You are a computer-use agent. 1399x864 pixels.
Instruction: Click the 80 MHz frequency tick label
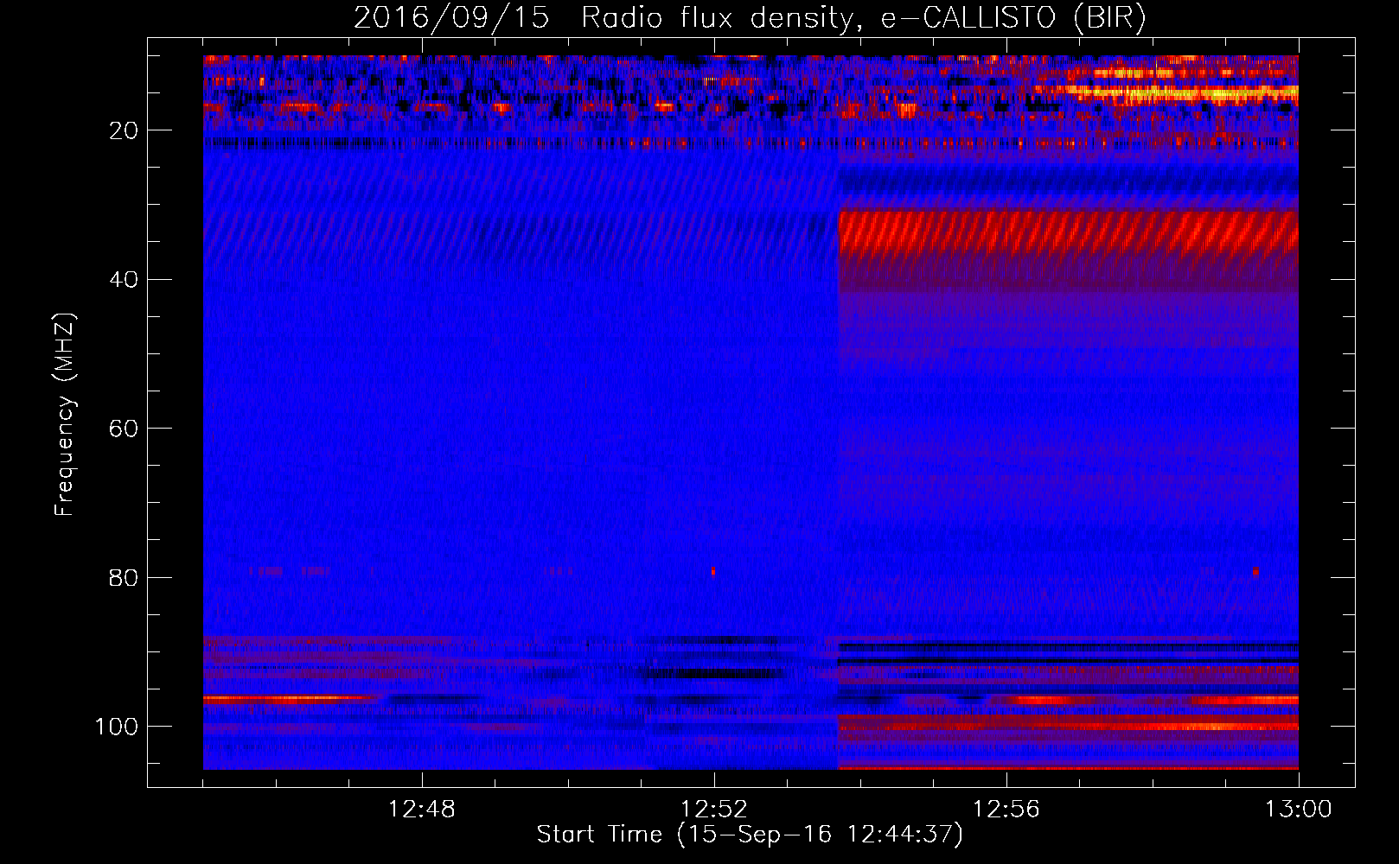(x=124, y=577)
